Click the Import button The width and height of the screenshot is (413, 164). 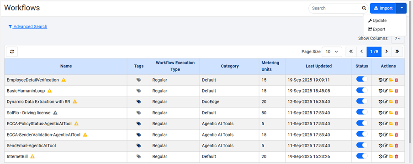point(383,8)
